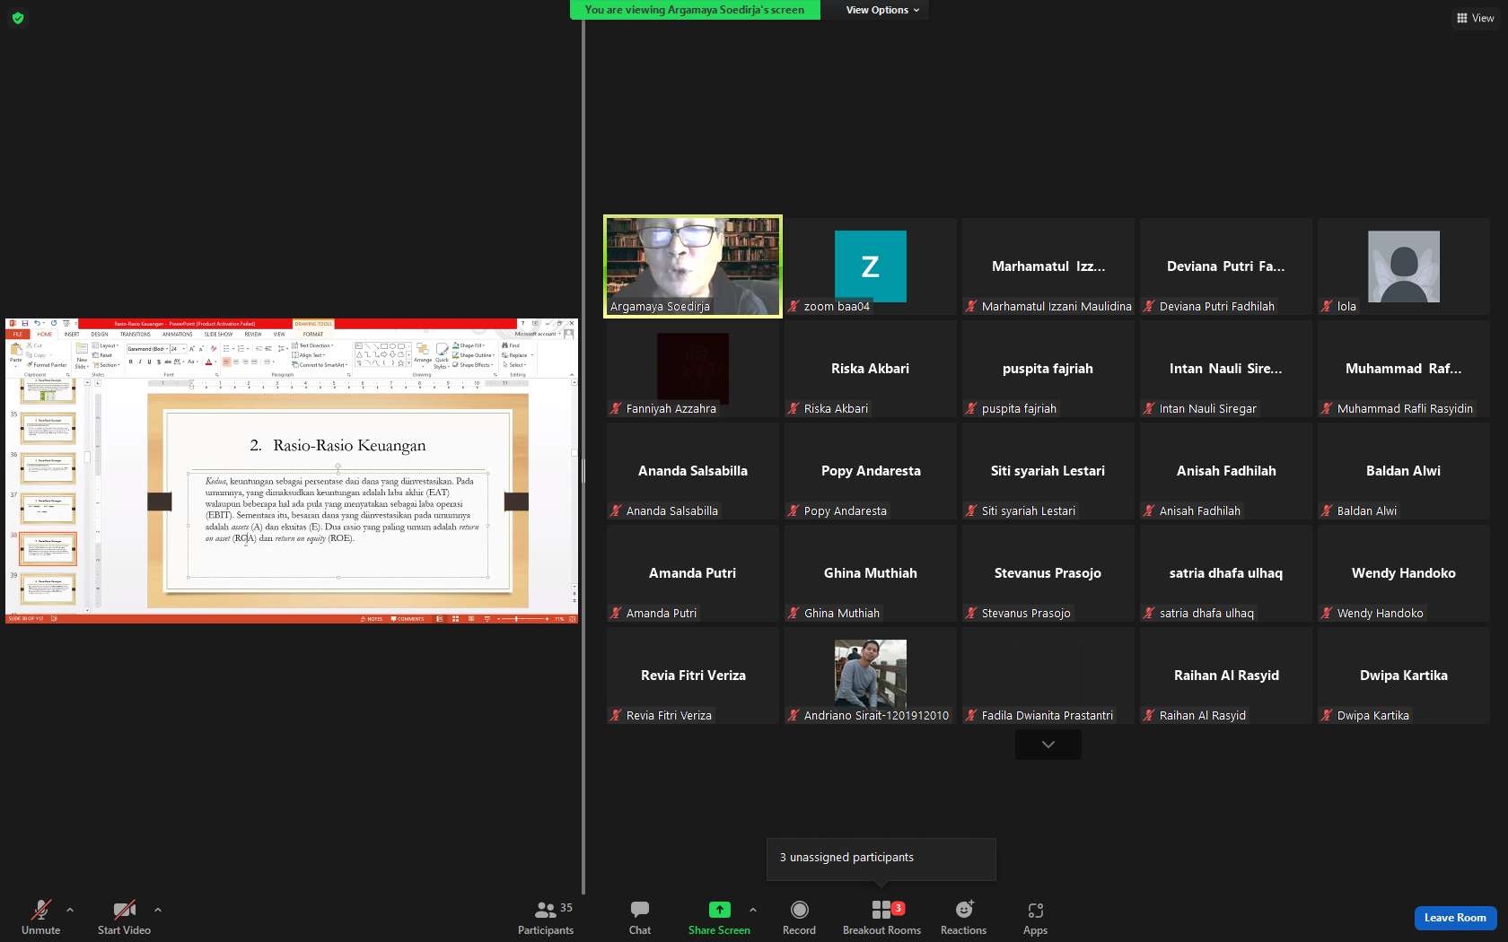Open the Participants list
This screenshot has width=1508, height=942.
coord(546,917)
